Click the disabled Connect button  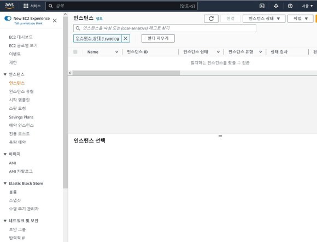click(x=230, y=19)
